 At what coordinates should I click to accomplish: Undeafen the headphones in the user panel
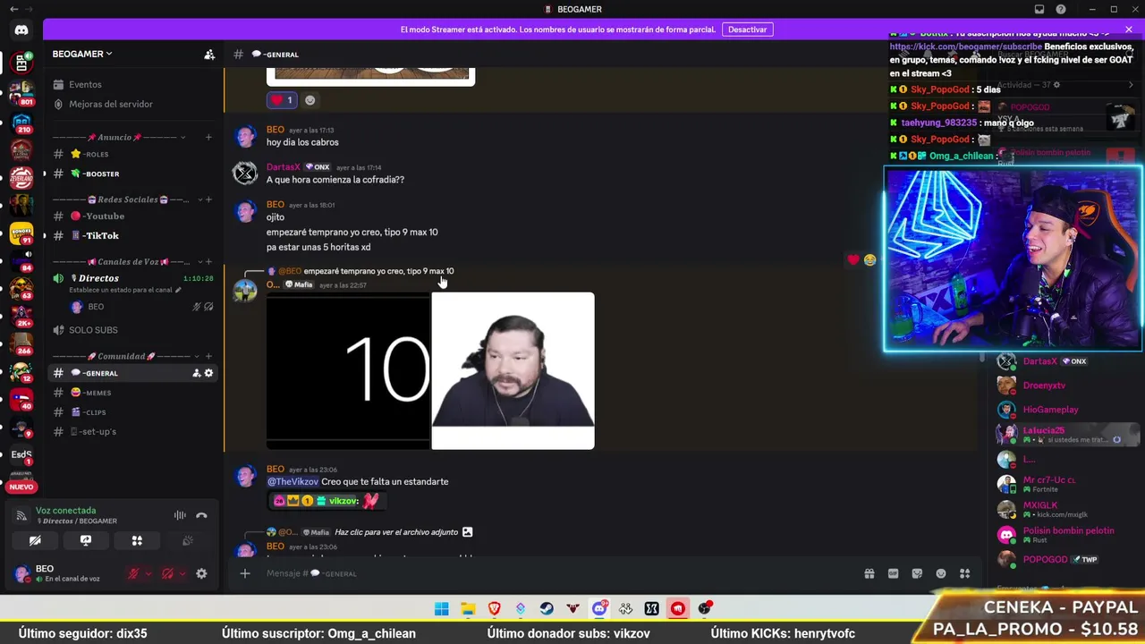(167, 573)
